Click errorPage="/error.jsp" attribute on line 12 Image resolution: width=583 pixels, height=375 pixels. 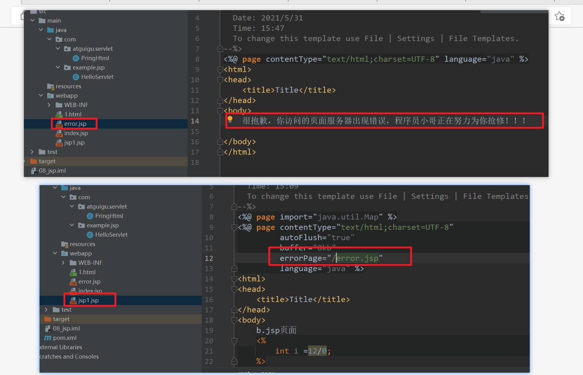pyautogui.click(x=331, y=258)
